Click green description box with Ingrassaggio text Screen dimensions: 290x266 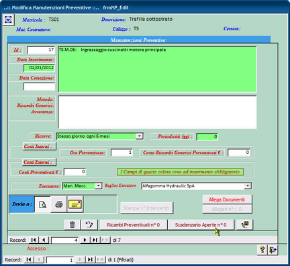(157, 69)
